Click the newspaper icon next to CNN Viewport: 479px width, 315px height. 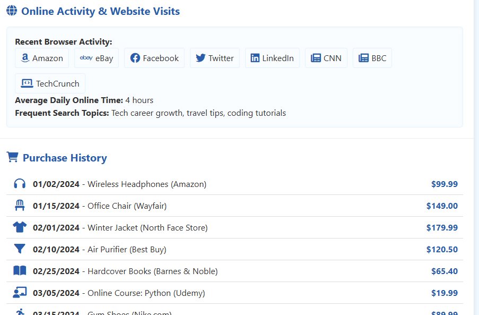pyautogui.click(x=316, y=58)
